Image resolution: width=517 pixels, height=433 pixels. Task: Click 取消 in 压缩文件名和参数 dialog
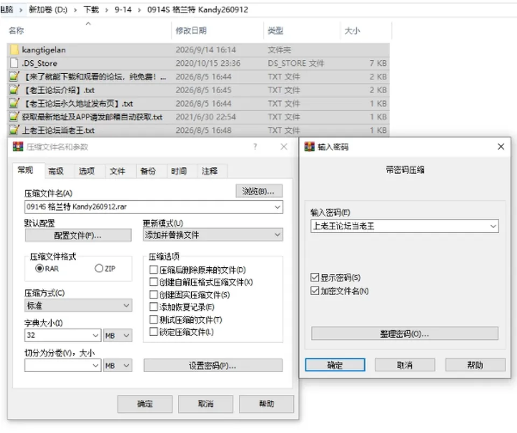tap(206, 404)
